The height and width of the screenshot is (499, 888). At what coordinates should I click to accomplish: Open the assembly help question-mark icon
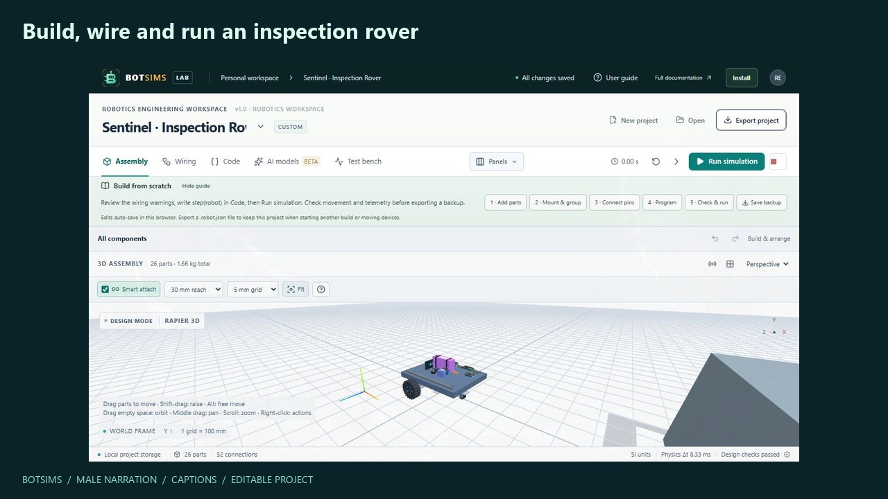pyautogui.click(x=321, y=290)
